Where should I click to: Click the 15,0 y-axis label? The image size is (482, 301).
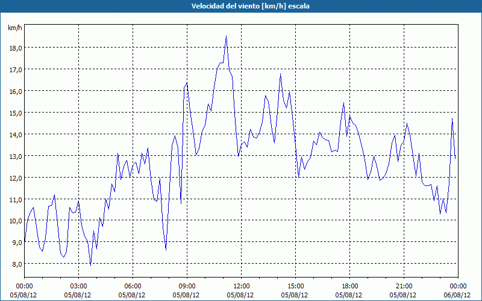click(x=16, y=113)
